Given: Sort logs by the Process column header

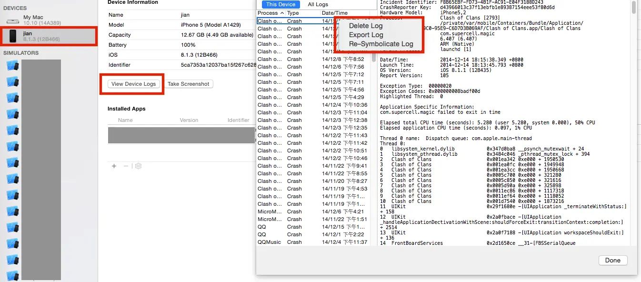Looking at the screenshot, I should 270,13.
